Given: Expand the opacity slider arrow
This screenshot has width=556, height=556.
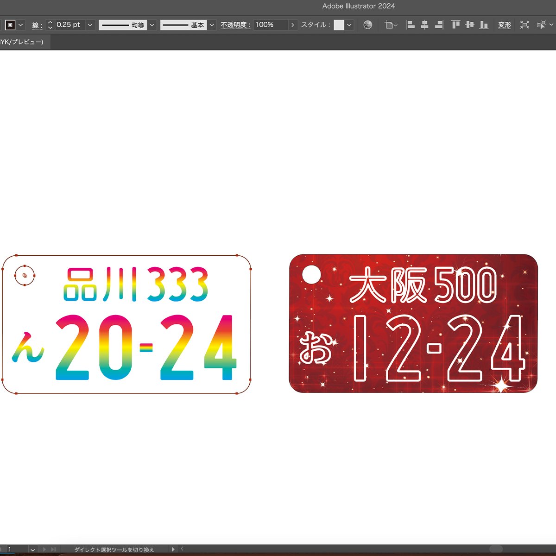Looking at the screenshot, I should click(x=293, y=25).
